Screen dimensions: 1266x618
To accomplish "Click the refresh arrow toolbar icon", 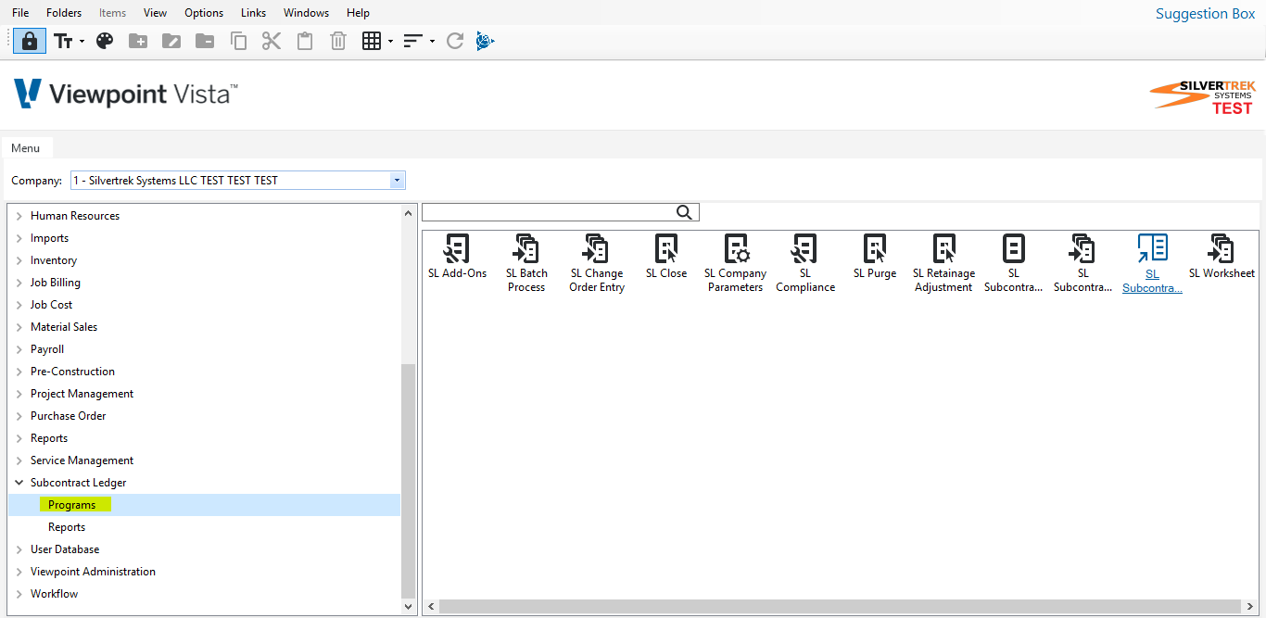I will coord(455,41).
